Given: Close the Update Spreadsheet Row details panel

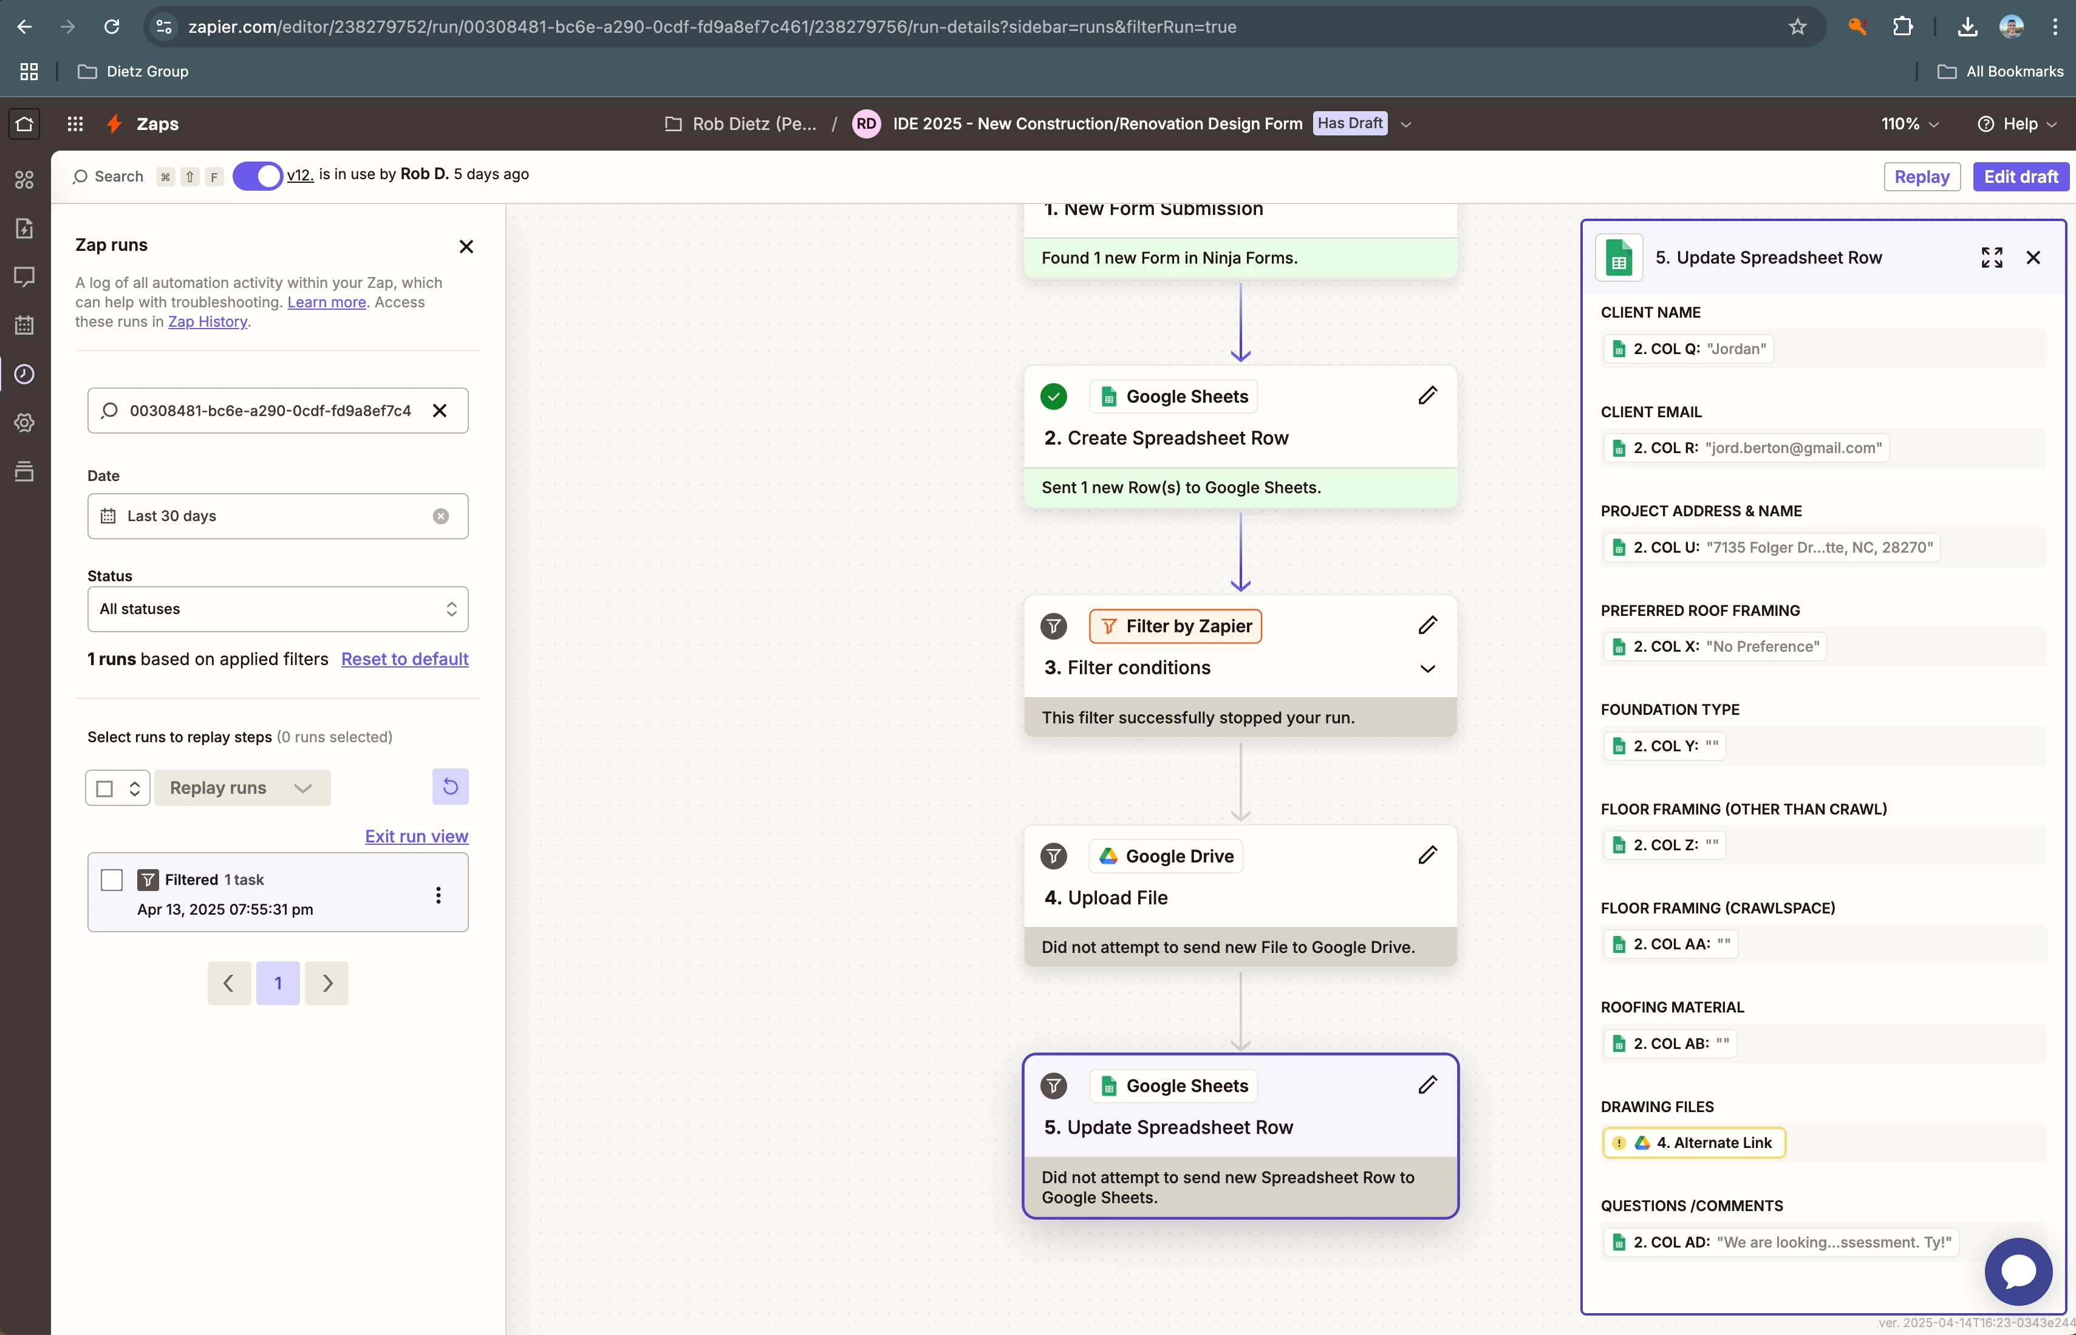Looking at the screenshot, I should click(x=2033, y=258).
